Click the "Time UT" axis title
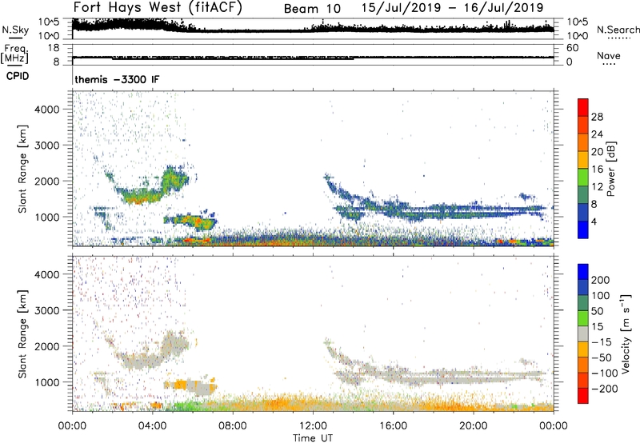Viewport: 640px width, 443px height. coord(313,438)
